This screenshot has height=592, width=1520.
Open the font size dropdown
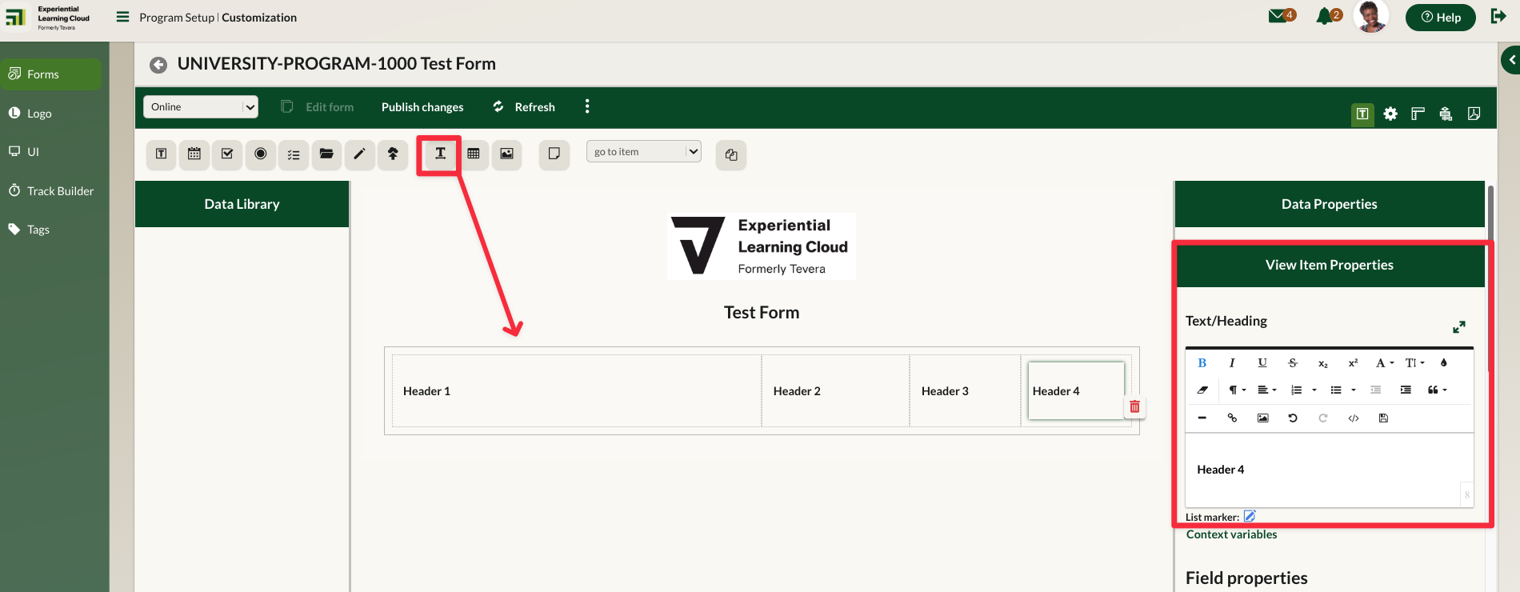click(1414, 362)
